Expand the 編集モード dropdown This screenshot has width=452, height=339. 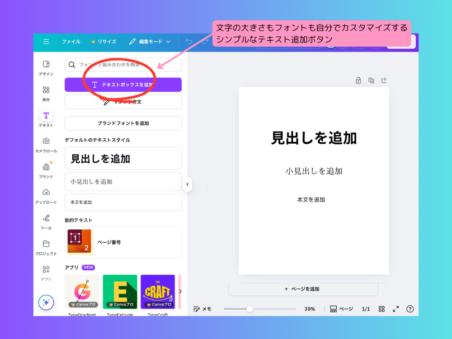point(150,42)
